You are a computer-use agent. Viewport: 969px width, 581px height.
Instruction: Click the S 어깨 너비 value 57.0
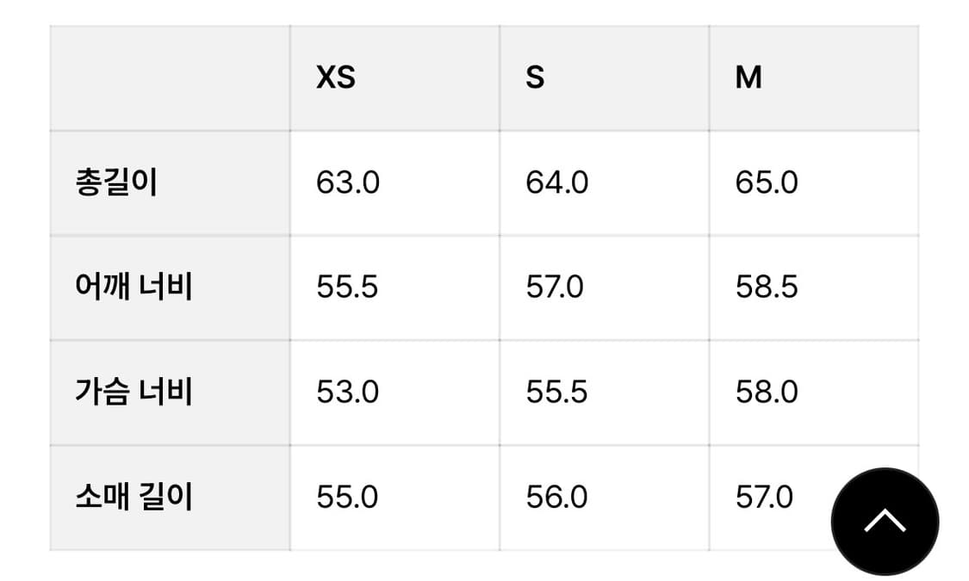(555, 287)
